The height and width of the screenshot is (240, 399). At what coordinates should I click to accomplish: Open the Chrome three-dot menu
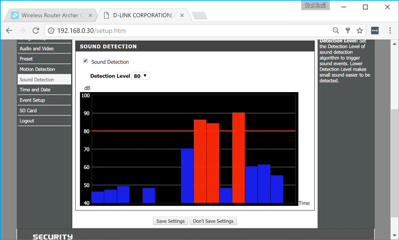click(390, 31)
